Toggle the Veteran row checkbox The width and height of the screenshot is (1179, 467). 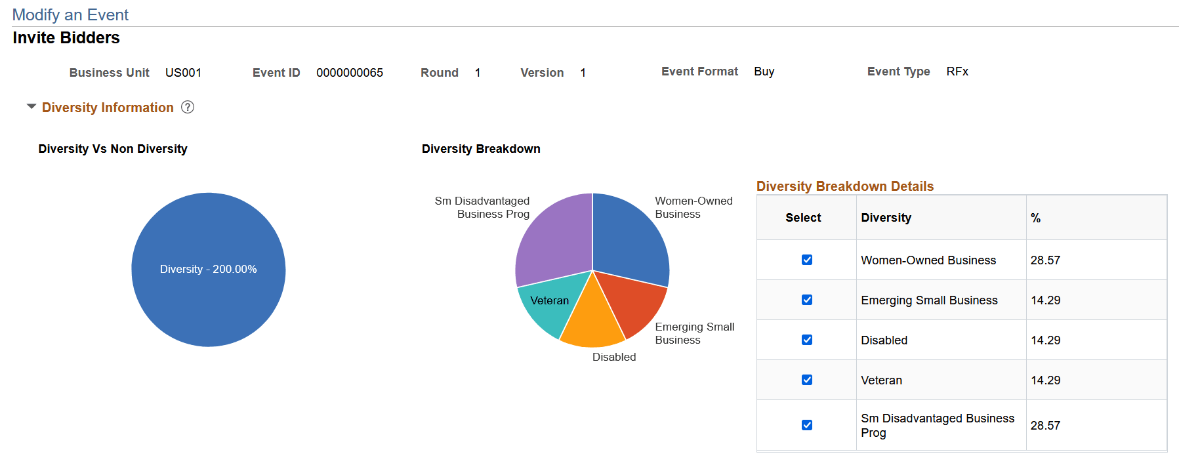(x=807, y=380)
